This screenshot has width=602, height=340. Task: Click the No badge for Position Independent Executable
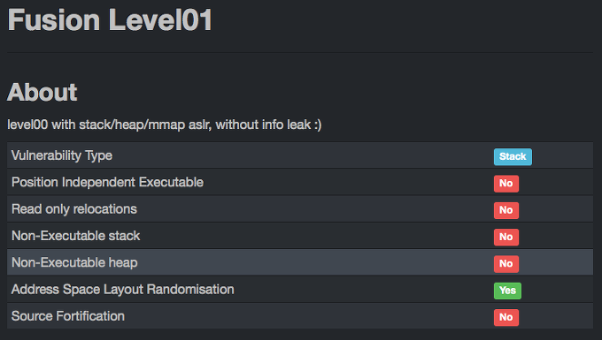[506, 184]
